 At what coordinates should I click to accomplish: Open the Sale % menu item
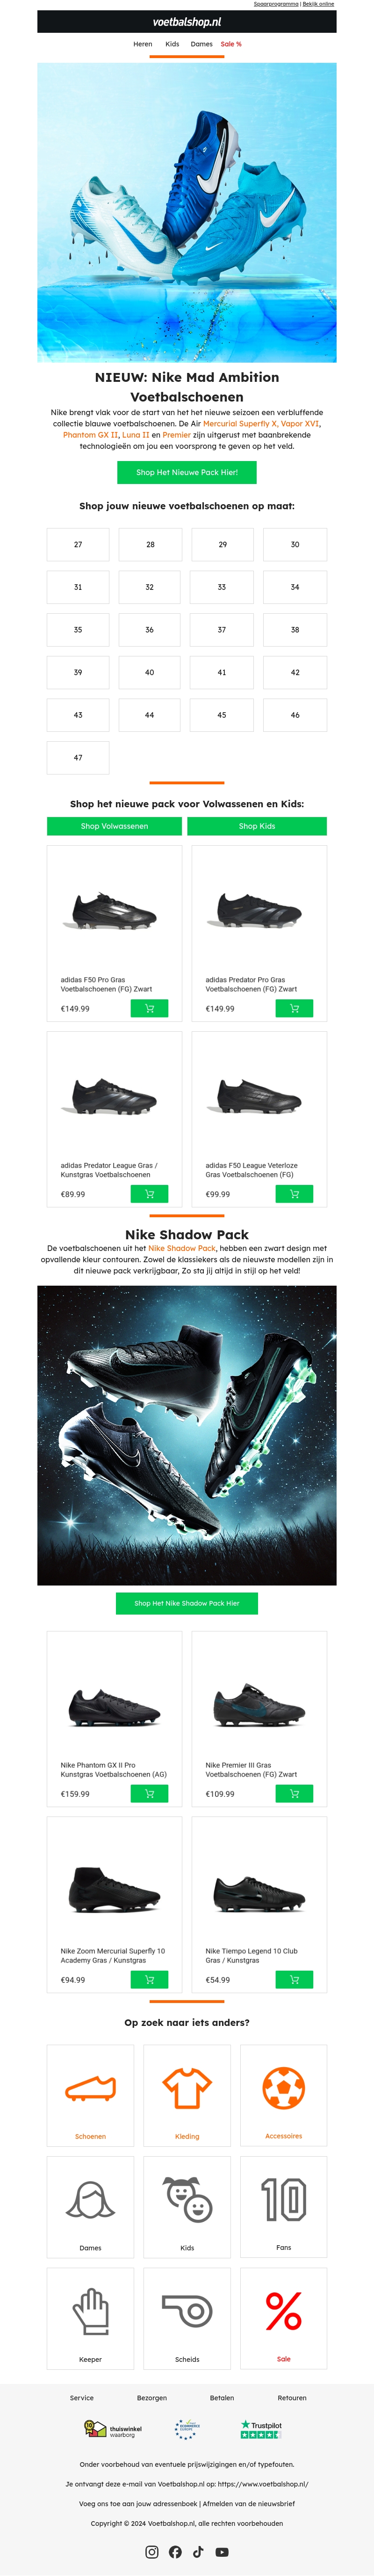pos(231,44)
